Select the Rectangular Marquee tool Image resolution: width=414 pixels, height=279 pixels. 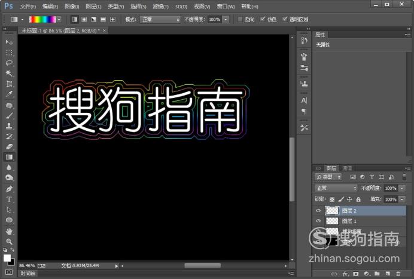9,53
